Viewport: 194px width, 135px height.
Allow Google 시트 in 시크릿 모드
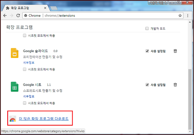(x=25, y=103)
